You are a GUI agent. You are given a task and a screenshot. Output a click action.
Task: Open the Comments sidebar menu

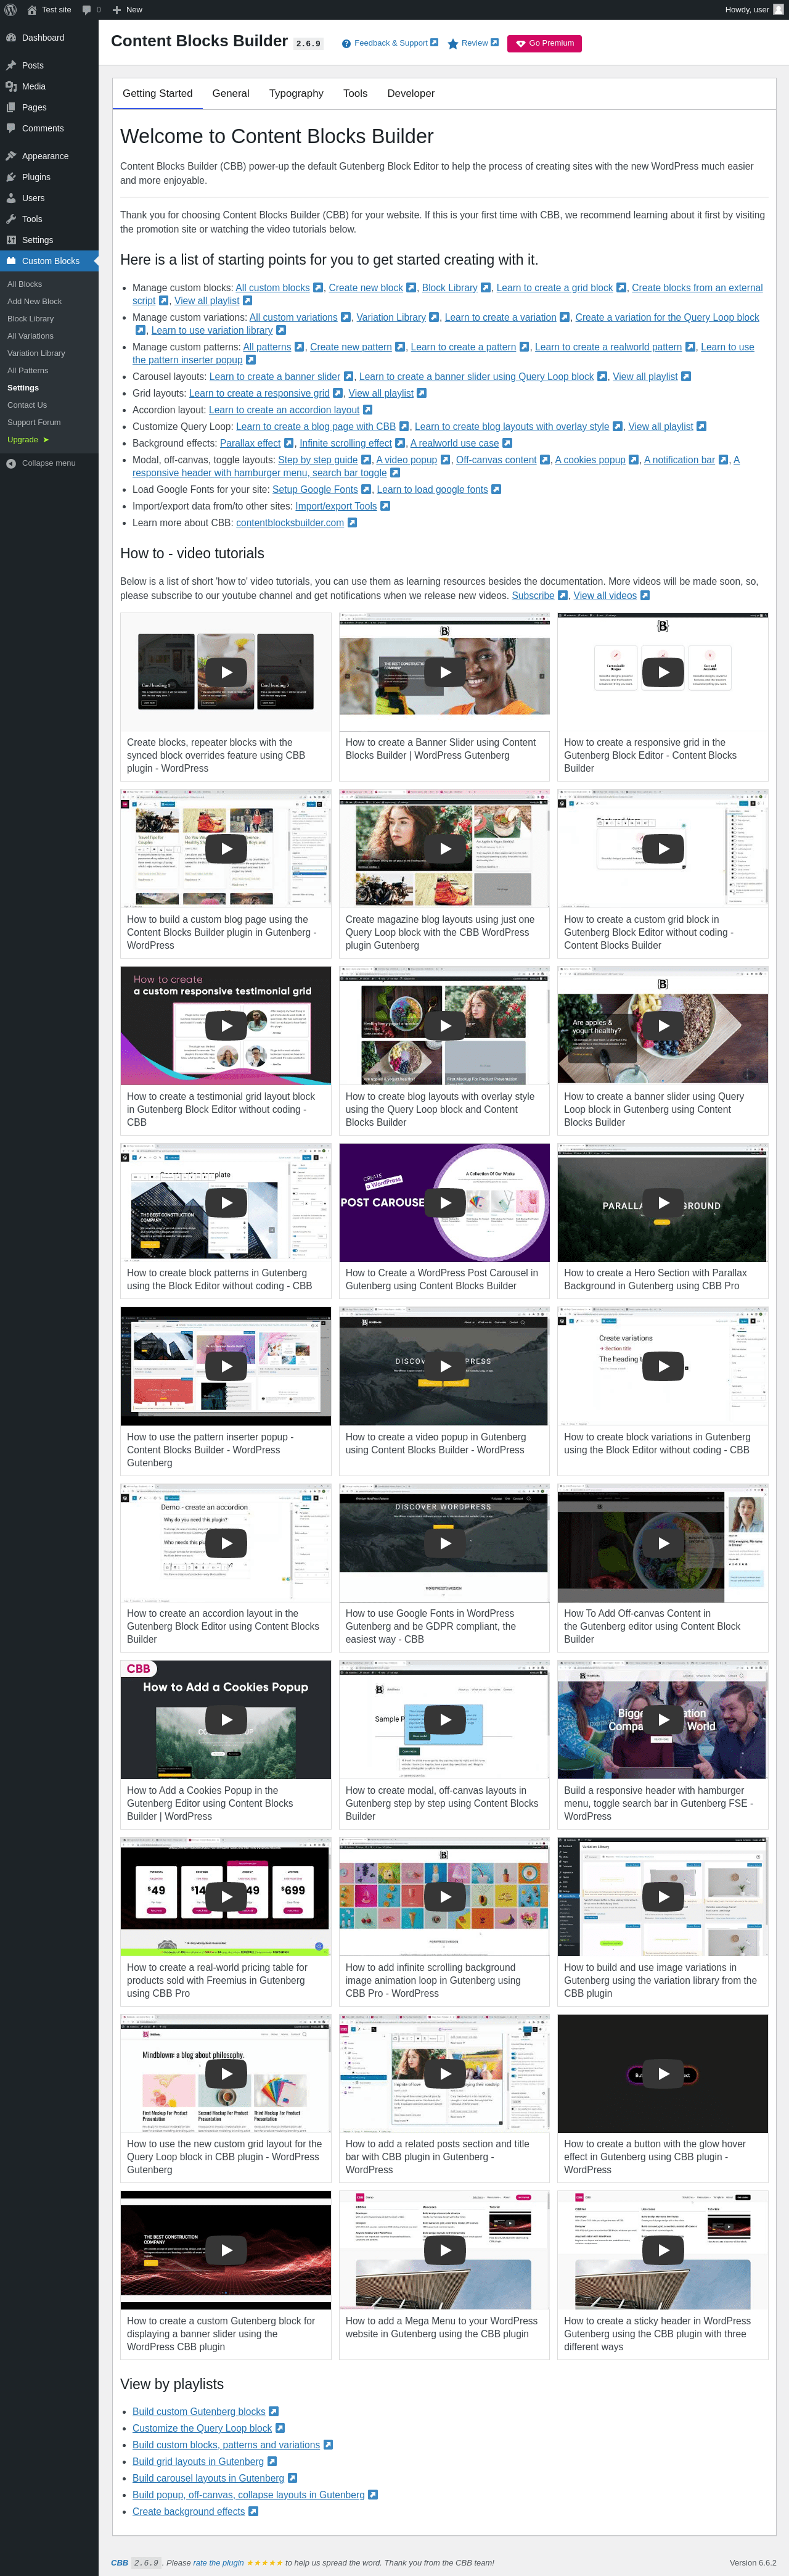(49, 128)
